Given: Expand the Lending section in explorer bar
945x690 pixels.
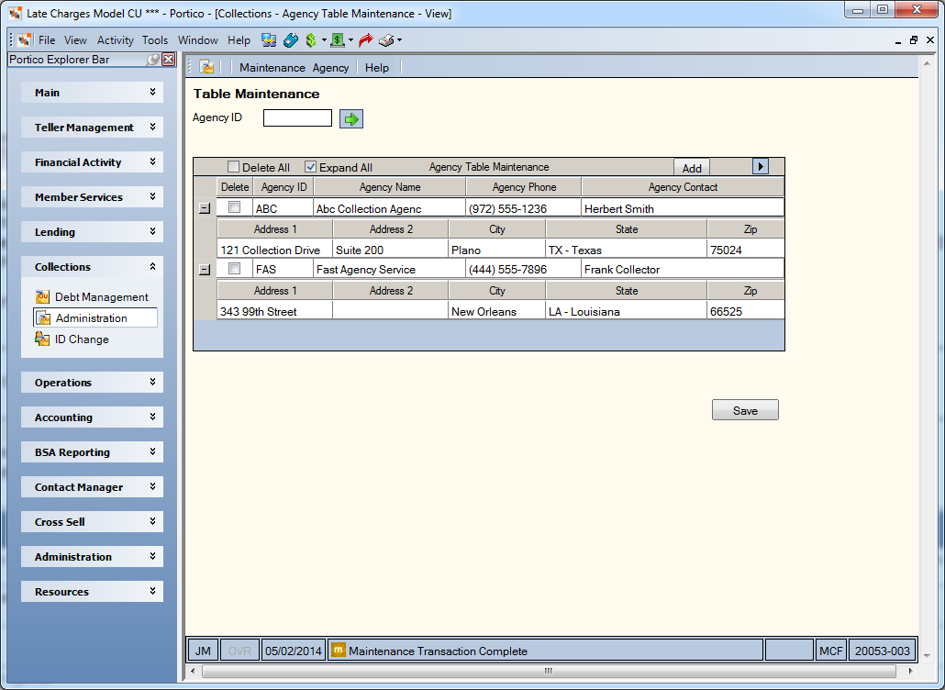Looking at the screenshot, I should pos(93,232).
